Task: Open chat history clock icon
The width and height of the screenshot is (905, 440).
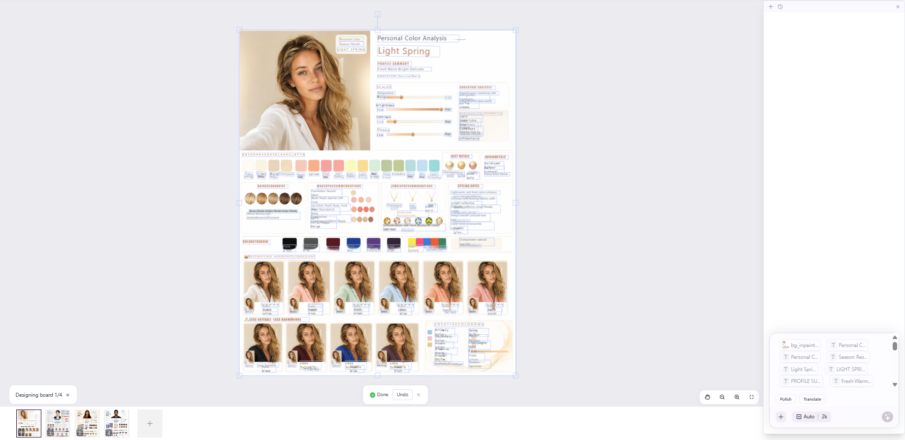Action: [780, 7]
